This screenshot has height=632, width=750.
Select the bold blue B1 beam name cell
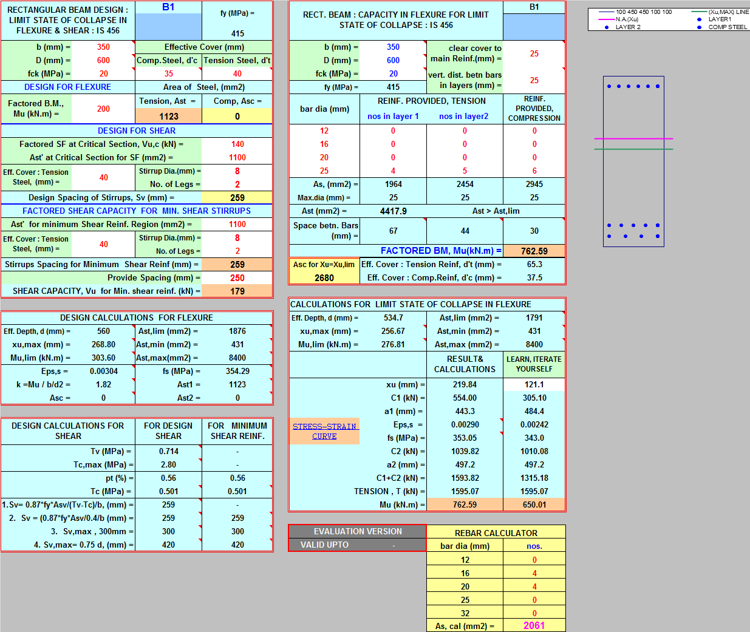pos(168,7)
